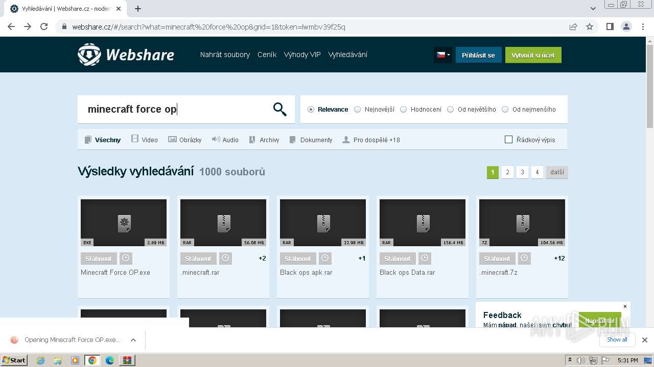Click clock icon for Minecraft Force OP.exe
The width and height of the screenshot is (654, 367).
(x=126, y=258)
